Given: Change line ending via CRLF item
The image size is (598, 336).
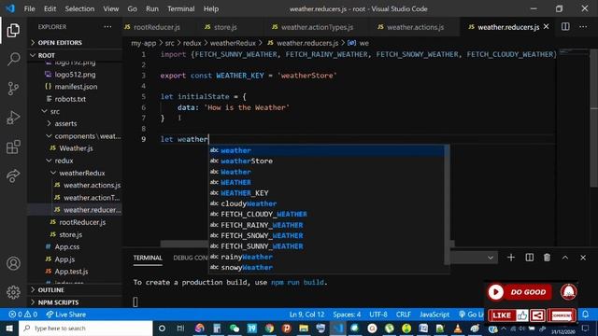Looking at the screenshot, I should click(x=403, y=315).
